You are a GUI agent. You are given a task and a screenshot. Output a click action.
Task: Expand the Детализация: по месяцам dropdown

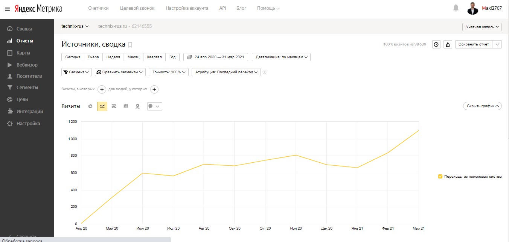[x=281, y=57]
